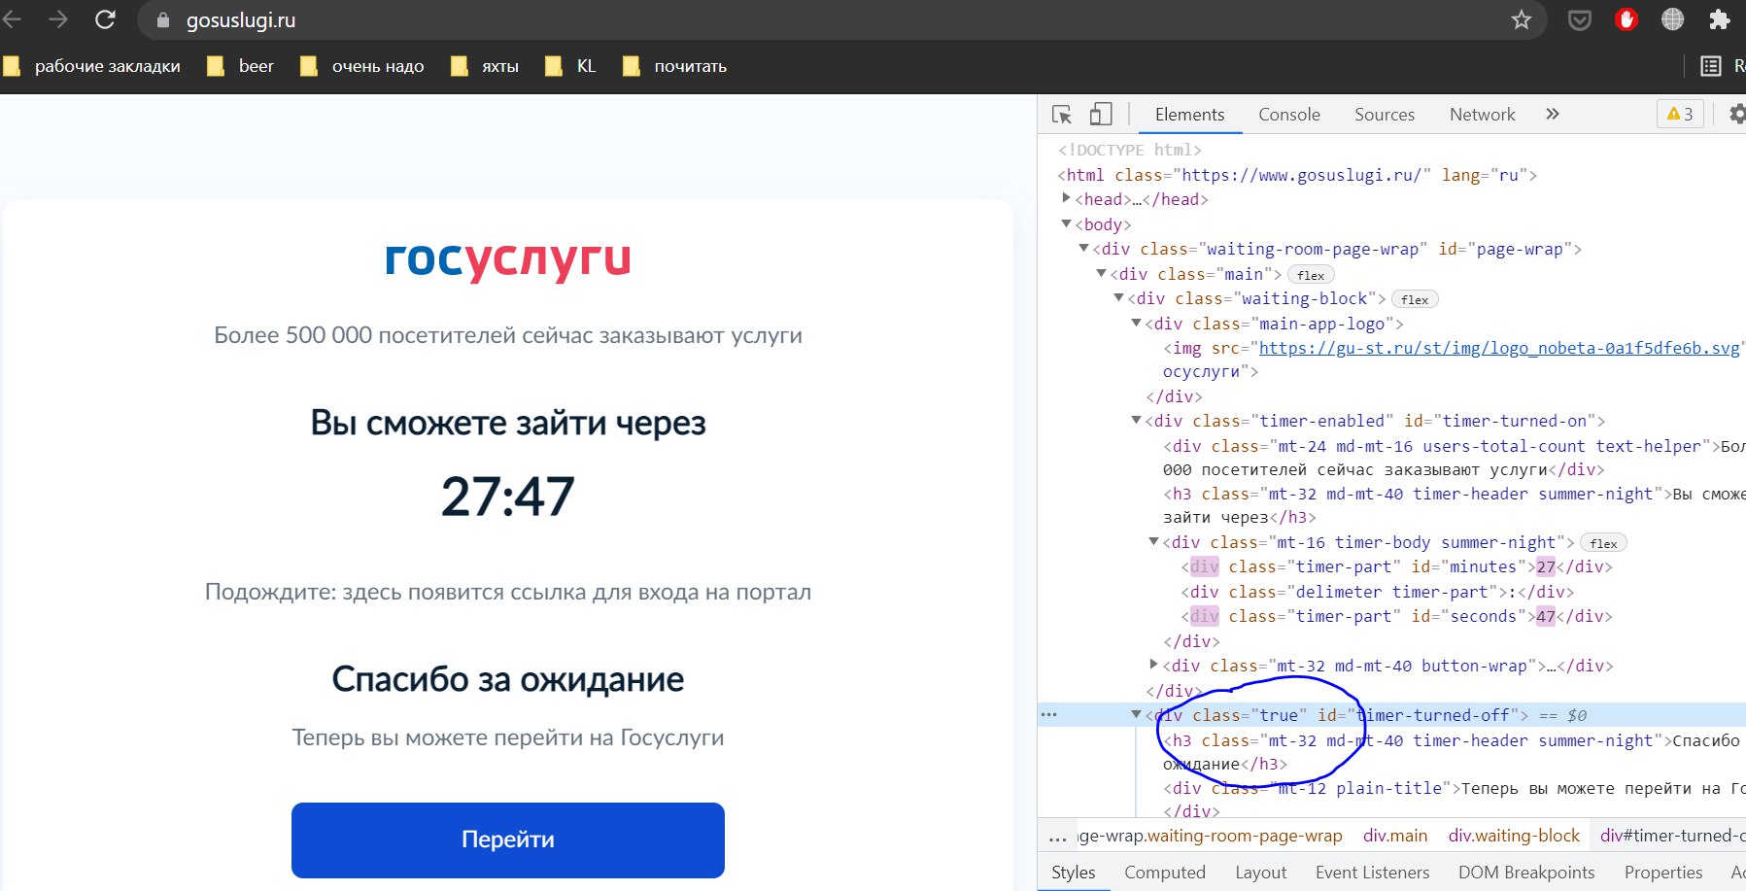Collapse the waiting-room-page-wrap div node
The height and width of the screenshot is (891, 1746).
pyautogui.click(x=1084, y=249)
